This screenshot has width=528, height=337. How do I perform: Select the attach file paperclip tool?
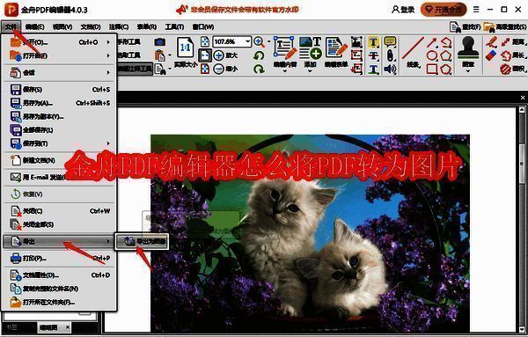390,55
